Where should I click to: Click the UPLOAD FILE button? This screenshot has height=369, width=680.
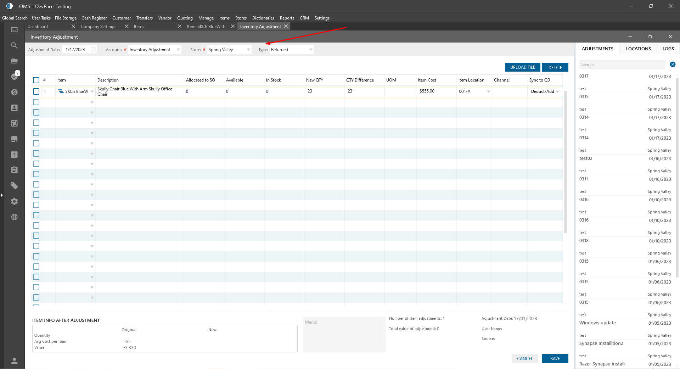522,67
